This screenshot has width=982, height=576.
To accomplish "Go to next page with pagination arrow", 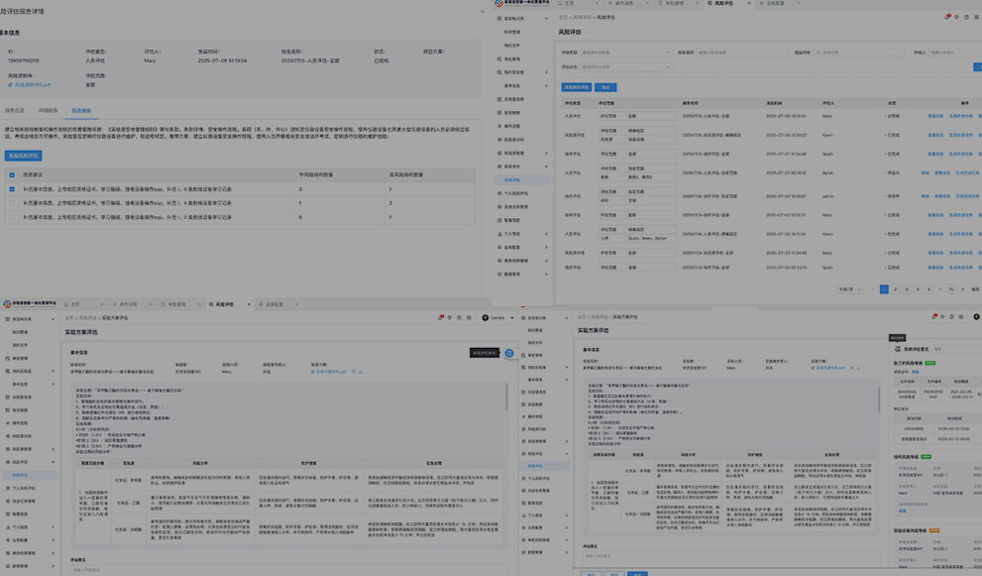I will [x=964, y=289].
